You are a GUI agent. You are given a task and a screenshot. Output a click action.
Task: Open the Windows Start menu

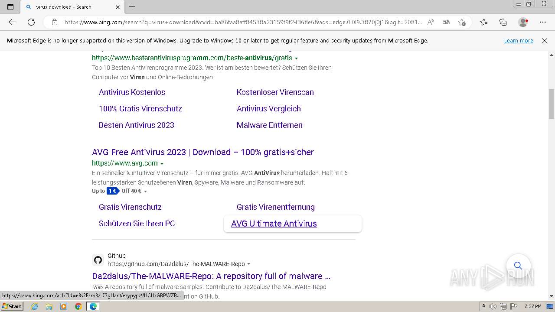click(12, 306)
